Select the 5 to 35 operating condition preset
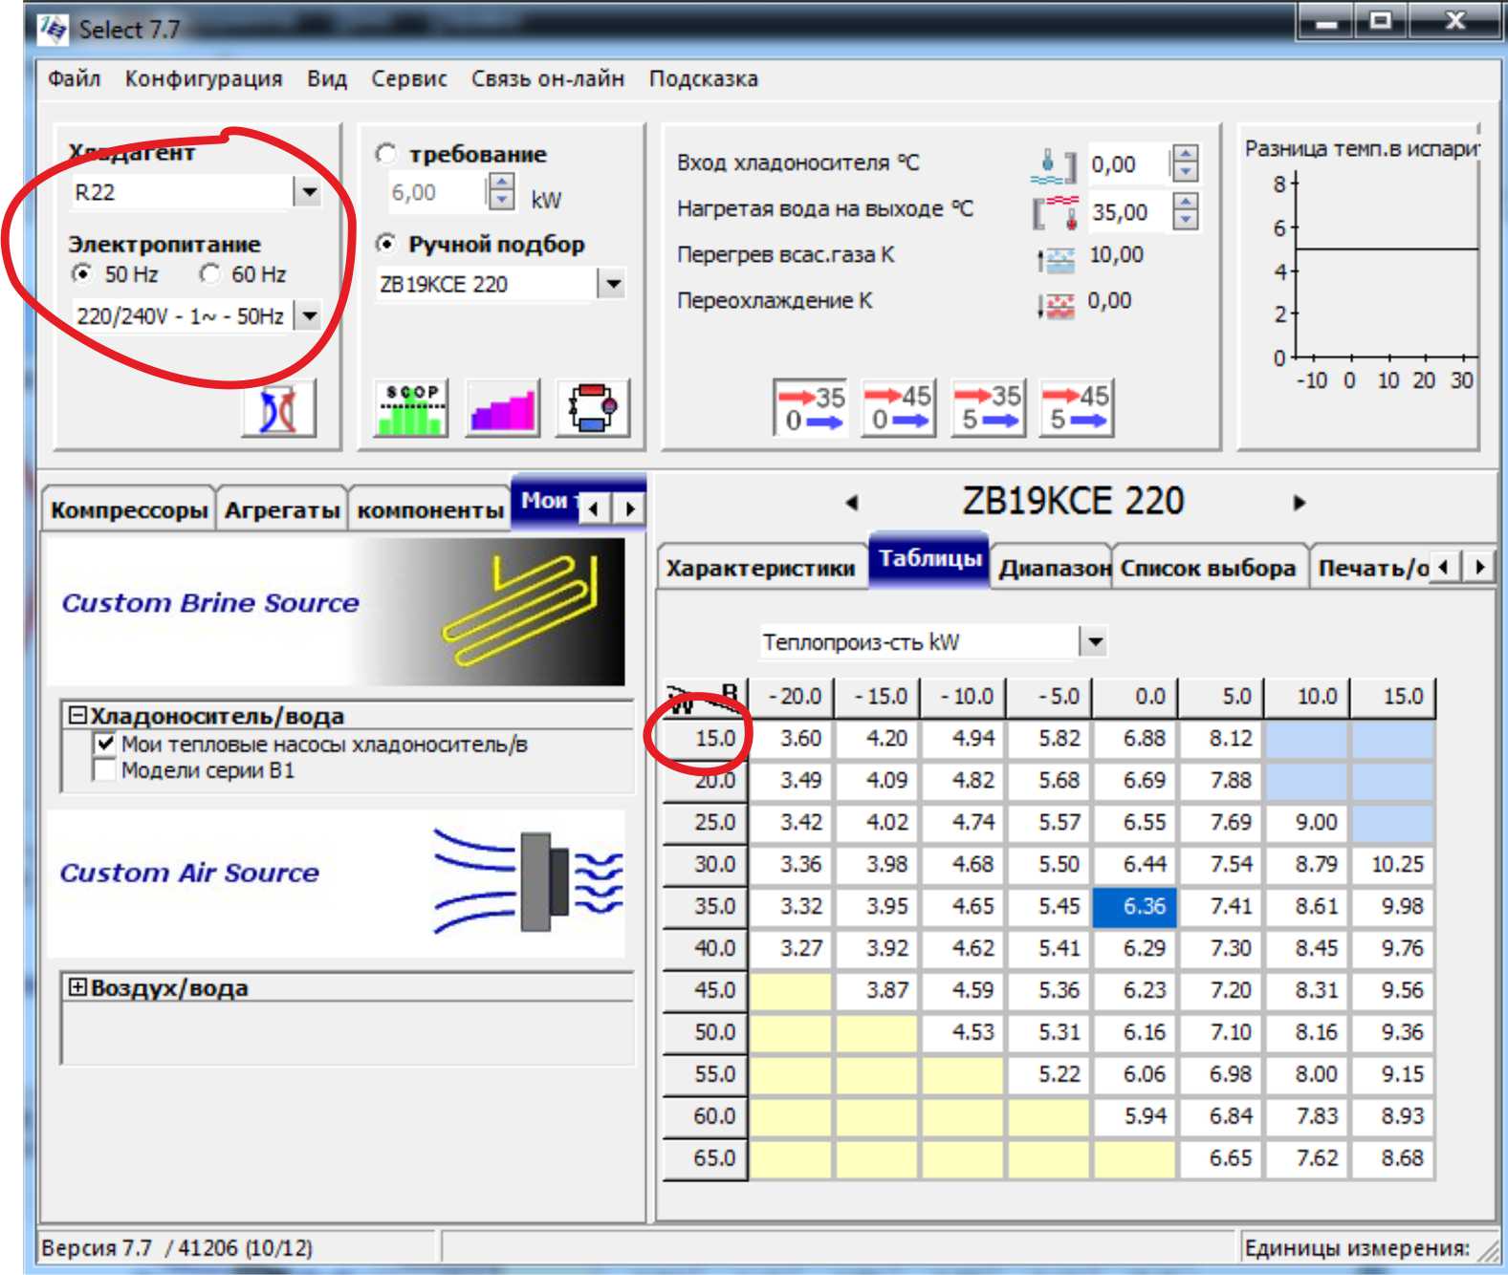 (x=988, y=408)
